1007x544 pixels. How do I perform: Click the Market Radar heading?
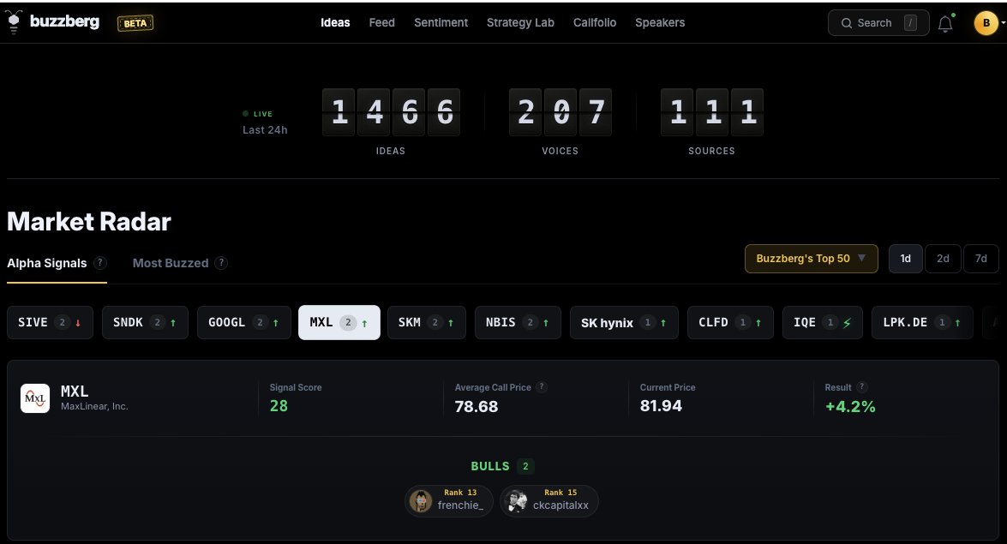click(x=89, y=222)
